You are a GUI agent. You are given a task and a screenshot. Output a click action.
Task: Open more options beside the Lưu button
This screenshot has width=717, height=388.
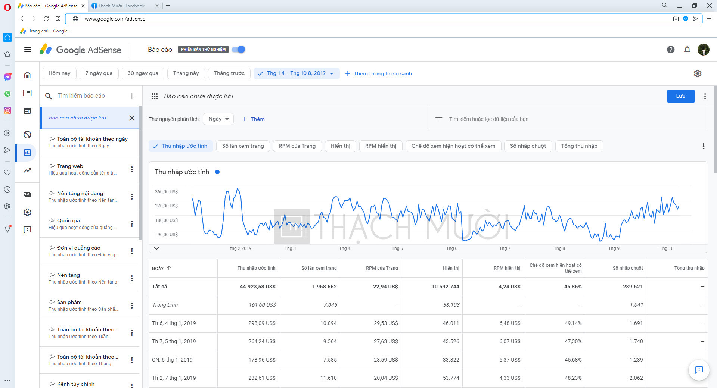pyautogui.click(x=705, y=96)
